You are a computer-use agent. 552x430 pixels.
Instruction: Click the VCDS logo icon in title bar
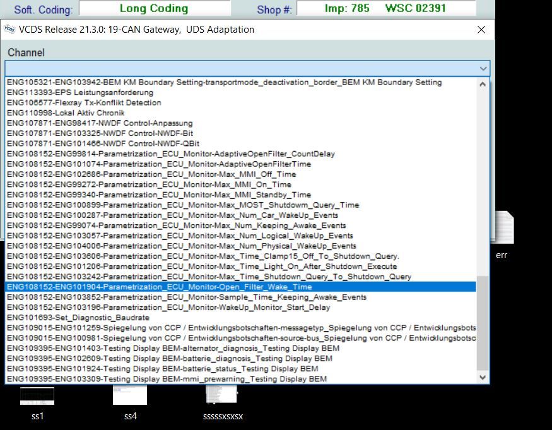pyautogui.click(x=9, y=29)
